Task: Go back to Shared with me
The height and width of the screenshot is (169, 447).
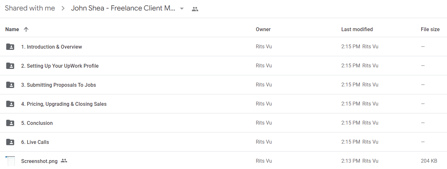Action: pyautogui.click(x=30, y=8)
